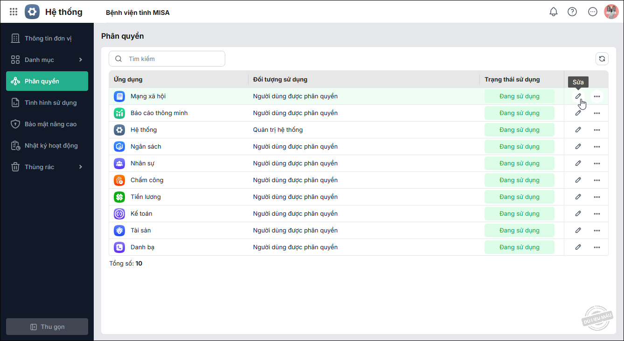This screenshot has height=341, width=624.
Task: Open the help question mark icon
Action: pyautogui.click(x=572, y=12)
